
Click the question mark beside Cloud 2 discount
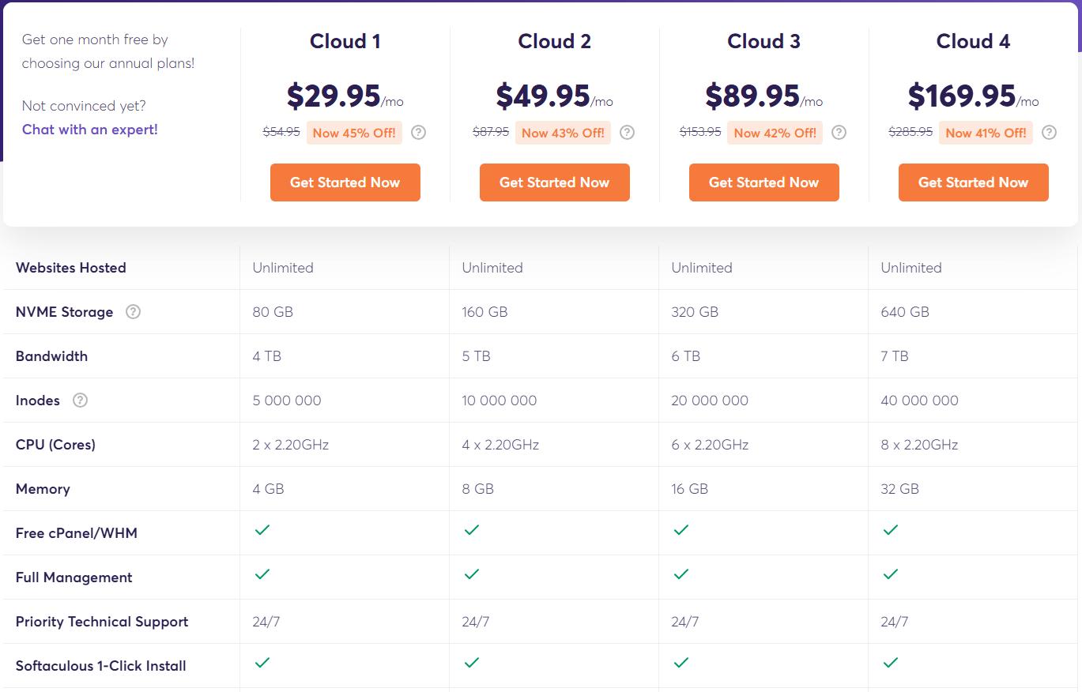(628, 133)
